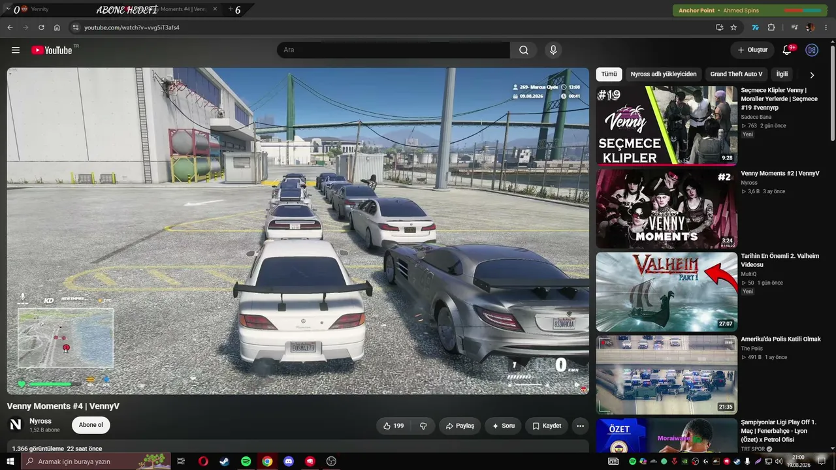Select the İlgili filter chip
The width and height of the screenshot is (836, 470).
782,74
